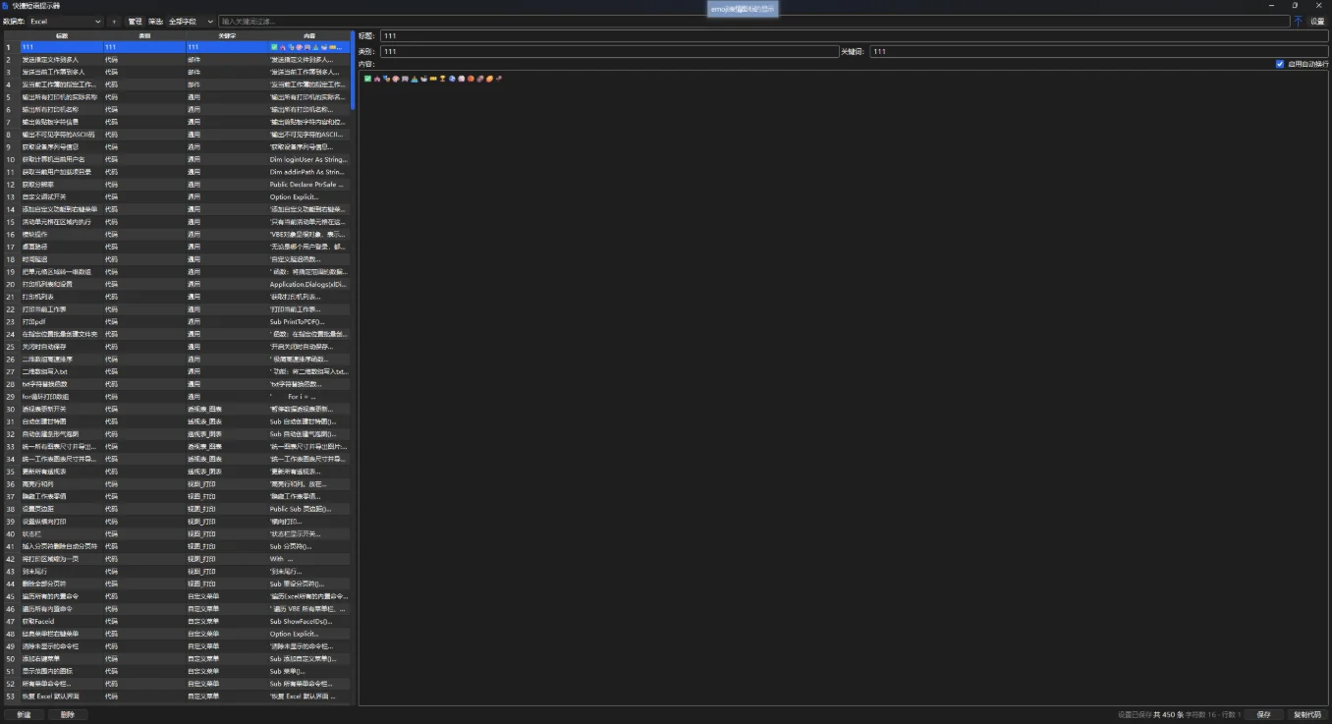Select the row 获取FaceId
Image resolution: width=1332 pixels, height=724 pixels.
point(177,621)
